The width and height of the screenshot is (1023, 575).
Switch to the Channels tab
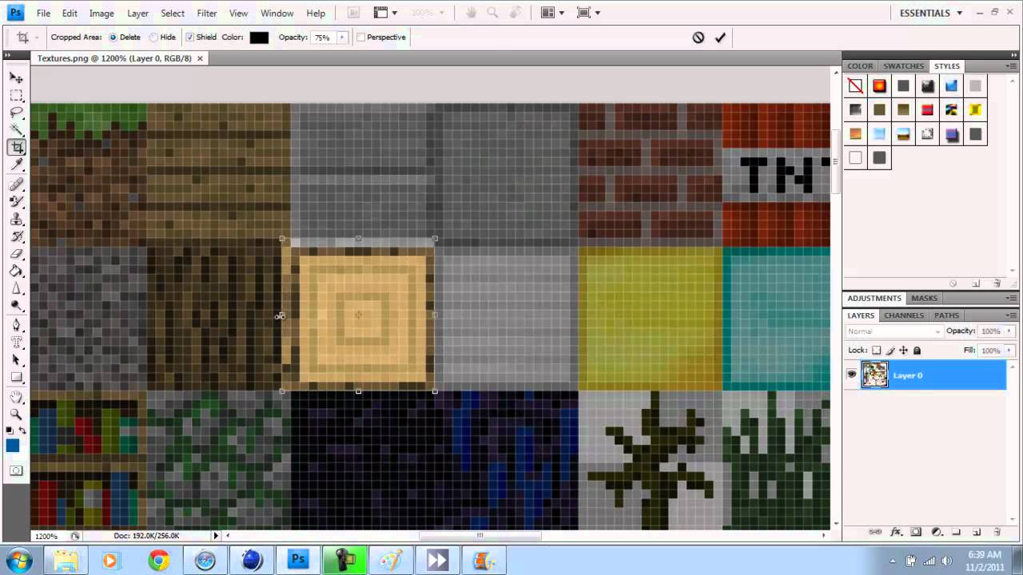pyautogui.click(x=904, y=315)
